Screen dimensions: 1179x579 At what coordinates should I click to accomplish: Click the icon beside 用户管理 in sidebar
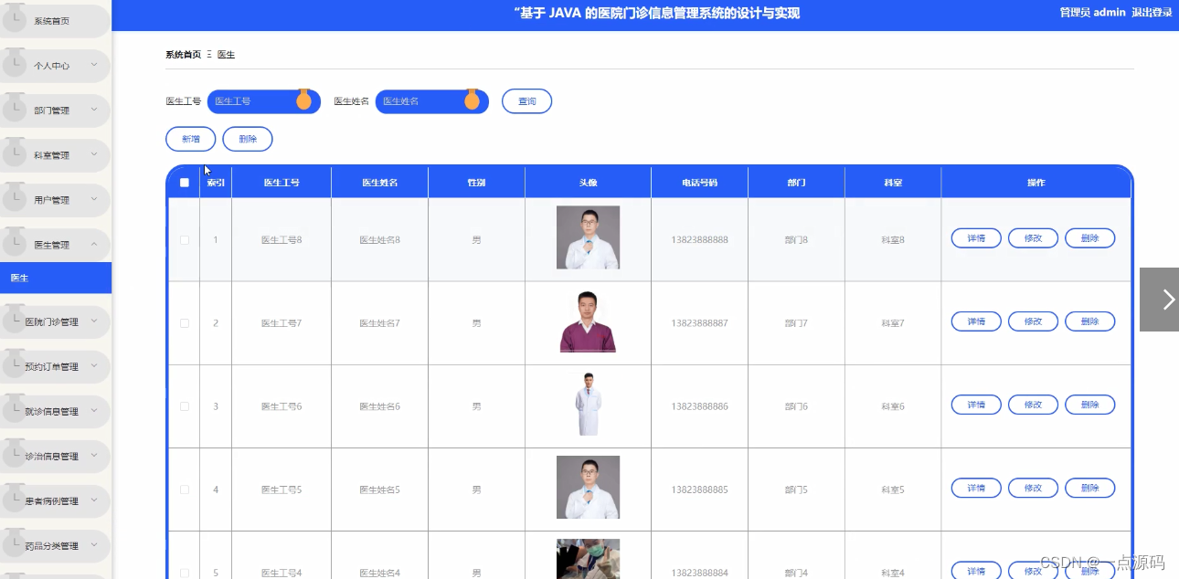point(14,197)
